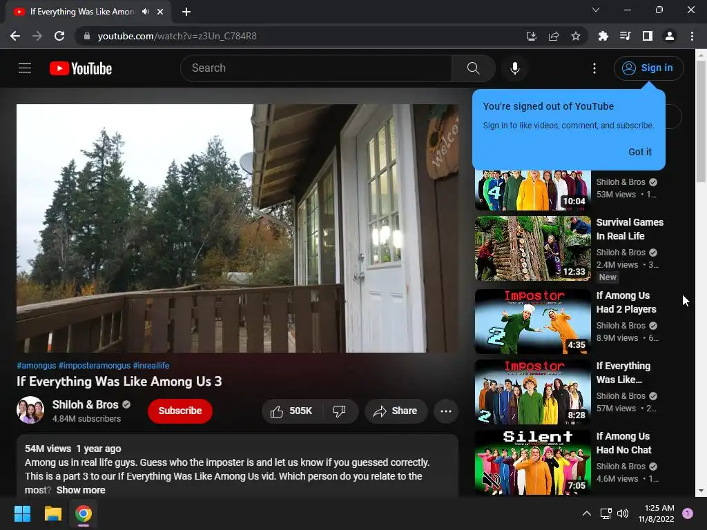Start voice search with microphone icon
Screen dimensions: 707x530
[x=515, y=68]
